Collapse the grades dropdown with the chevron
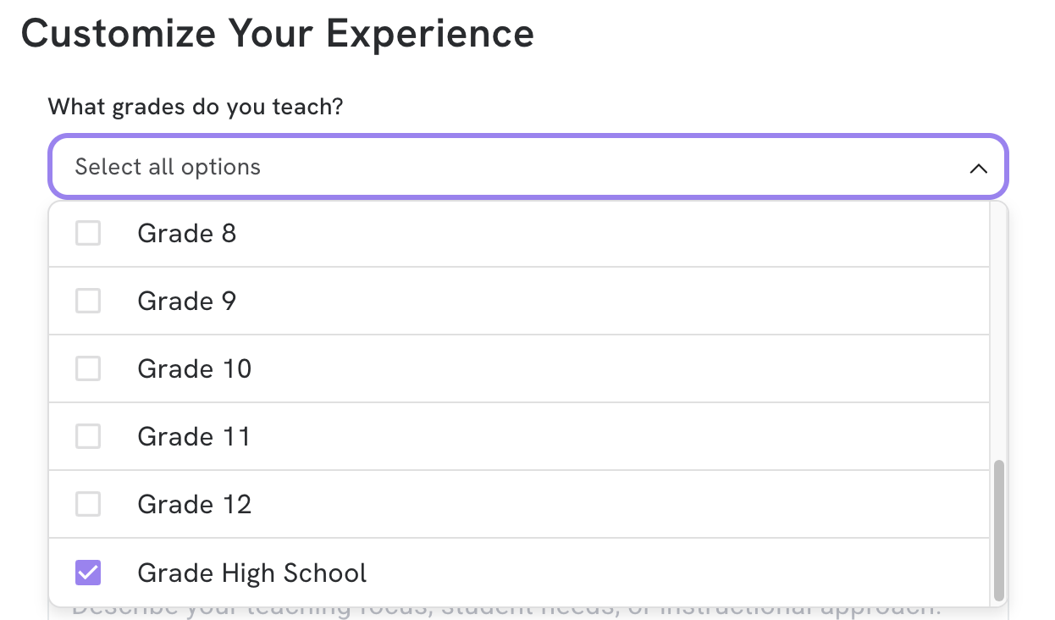This screenshot has height=620, width=1055. tap(979, 168)
